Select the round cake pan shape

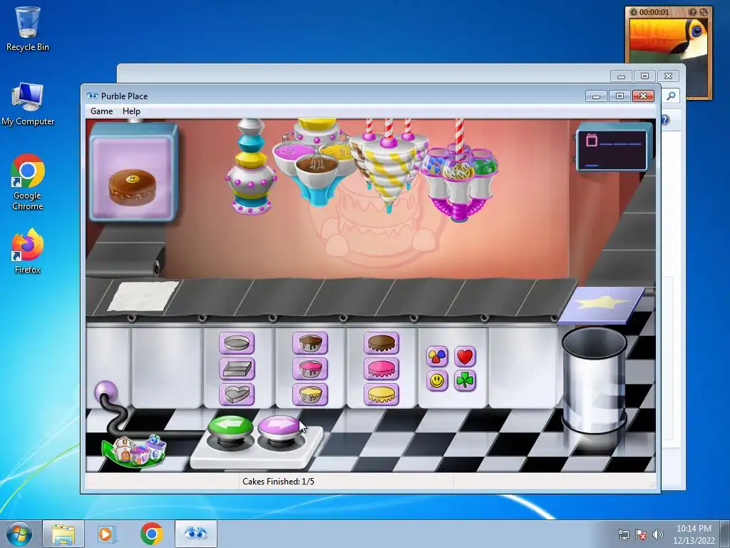coord(237,343)
